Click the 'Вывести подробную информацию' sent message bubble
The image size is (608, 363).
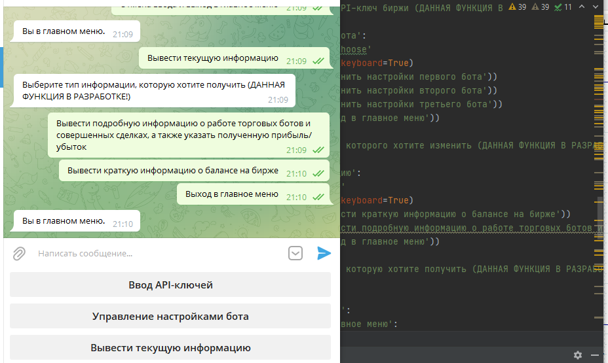(189, 135)
